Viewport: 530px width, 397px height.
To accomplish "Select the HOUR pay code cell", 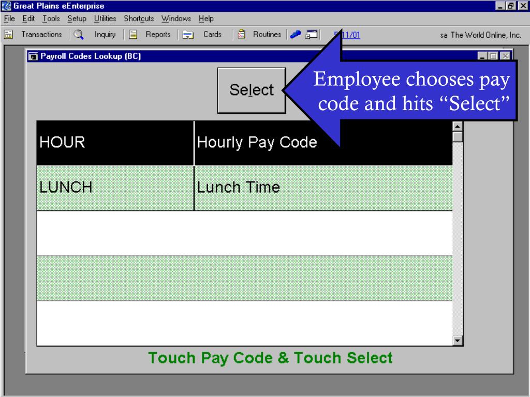I will 115,143.
